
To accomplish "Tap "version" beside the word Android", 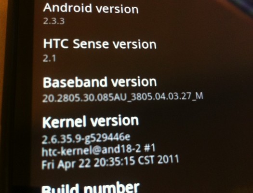I will [x=117, y=9].
